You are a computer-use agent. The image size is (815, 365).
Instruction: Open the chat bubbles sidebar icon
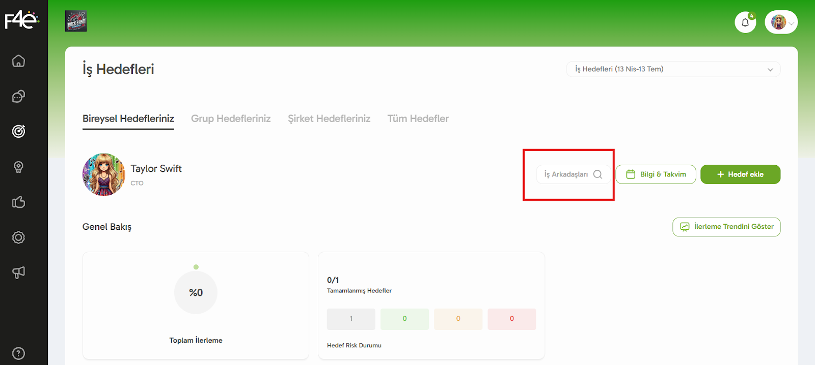18,97
